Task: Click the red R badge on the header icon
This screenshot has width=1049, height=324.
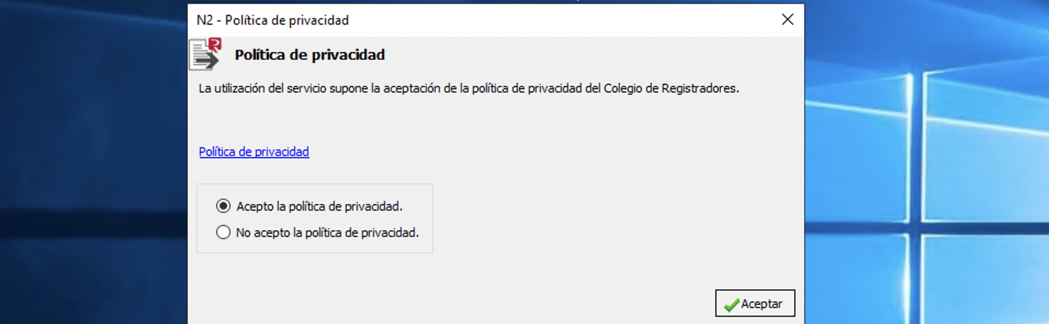Action: [215, 44]
